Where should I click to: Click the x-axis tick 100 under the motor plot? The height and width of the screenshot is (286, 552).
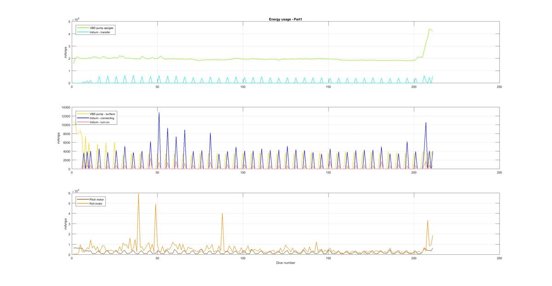pos(243,258)
